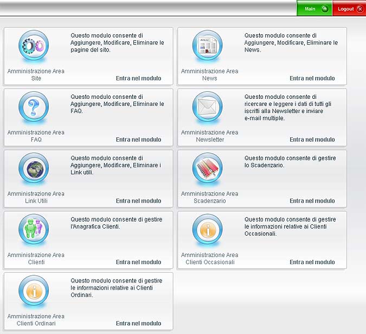Click description about 'iscritti alla Newsletter'
The image size is (366, 334).
(288, 108)
